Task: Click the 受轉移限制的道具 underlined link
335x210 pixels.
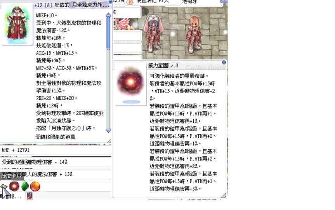Action: click(56, 137)
